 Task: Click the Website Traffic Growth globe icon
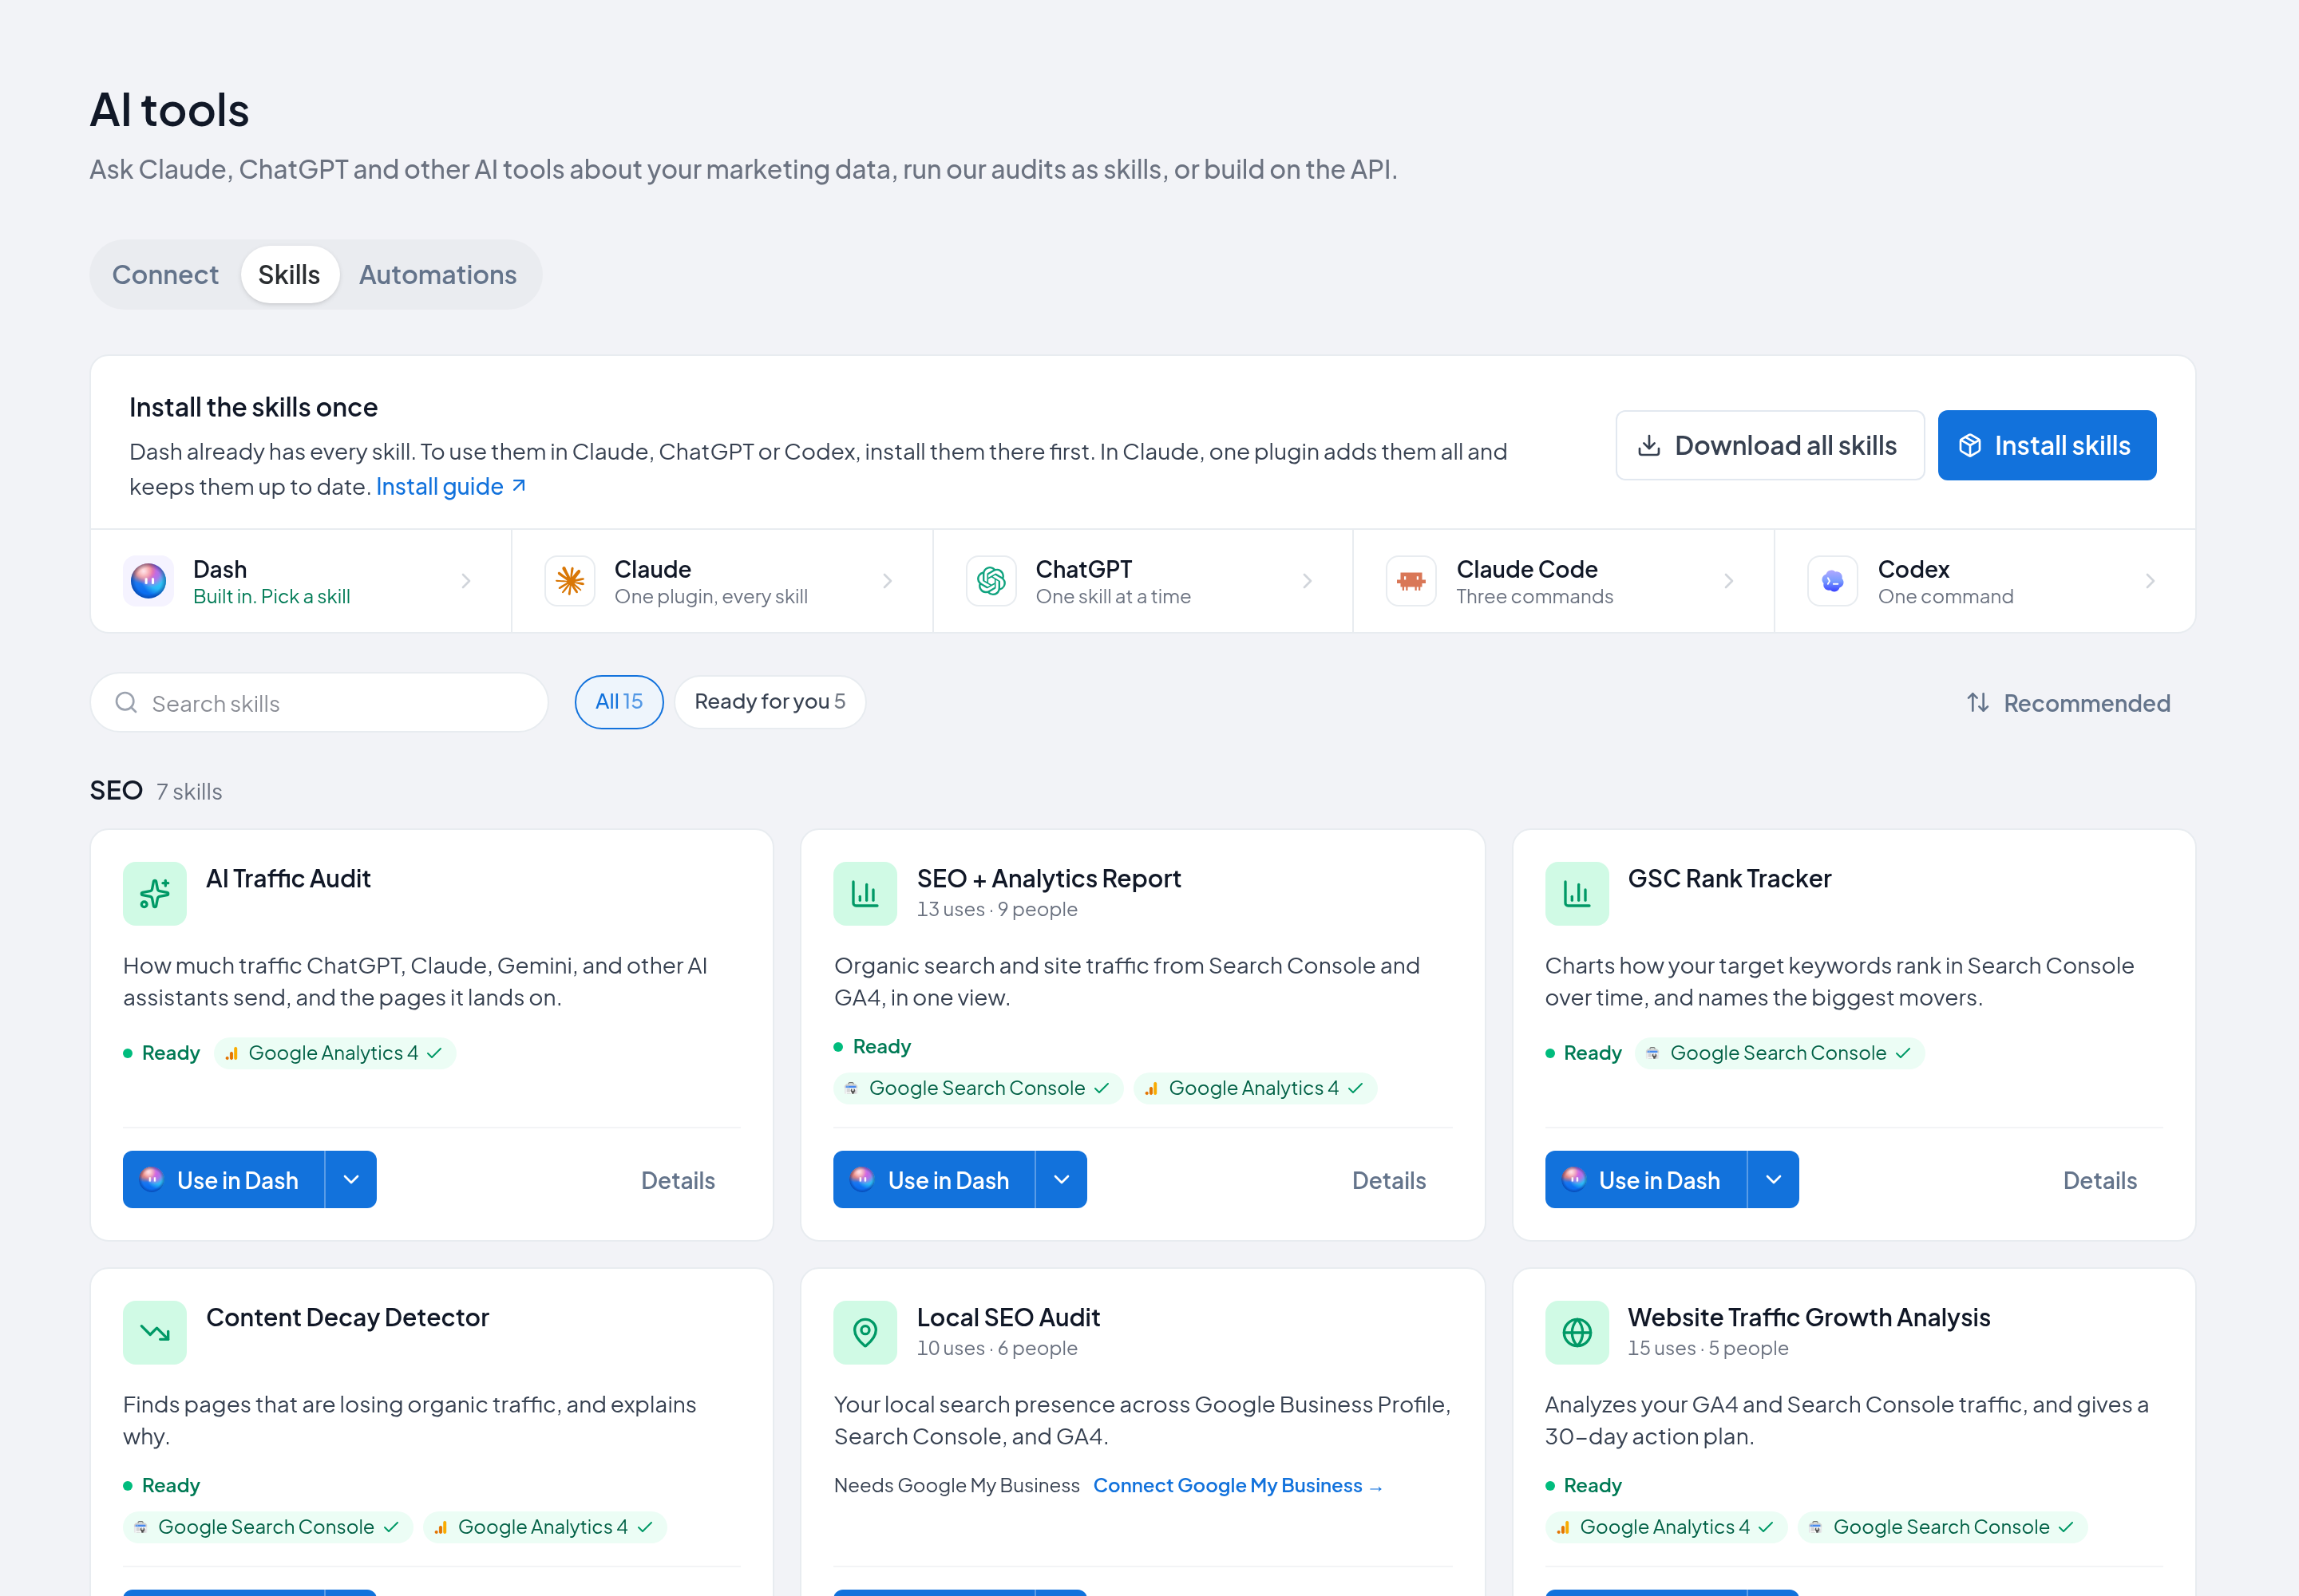coord(1577,1332)
